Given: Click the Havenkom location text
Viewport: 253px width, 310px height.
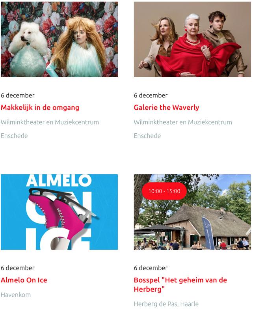Looking at the screenshot, I should tap(16, 295).
